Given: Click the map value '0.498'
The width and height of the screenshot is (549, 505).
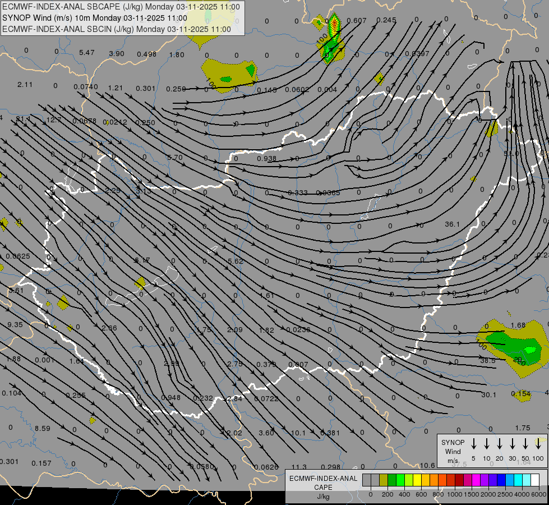Looking at the screenshot, I should click(x=147, y=54).
